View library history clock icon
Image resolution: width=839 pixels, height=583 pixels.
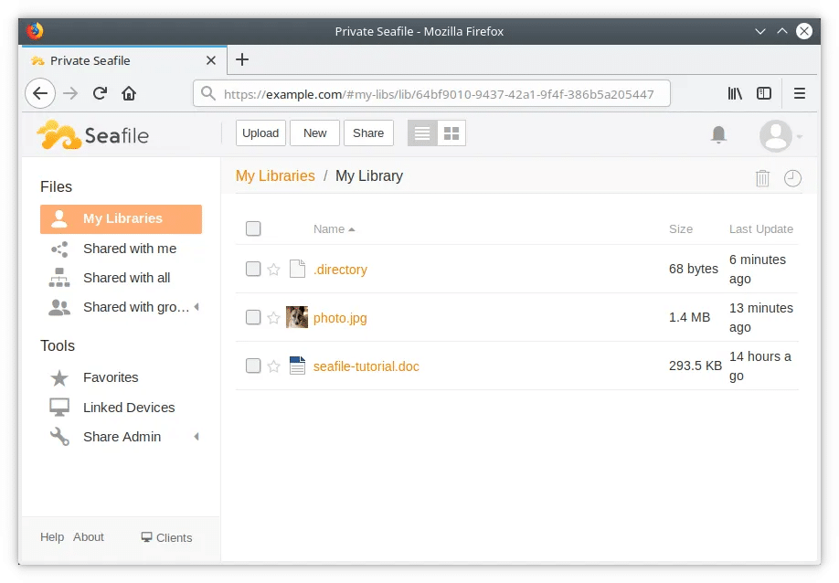tap(792, 178)
